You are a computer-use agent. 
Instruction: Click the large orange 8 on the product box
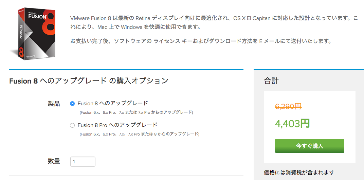pos(49,24)
